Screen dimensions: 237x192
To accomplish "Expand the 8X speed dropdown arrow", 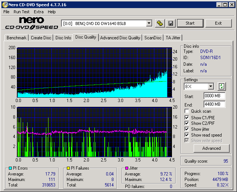I will point(211,86).
